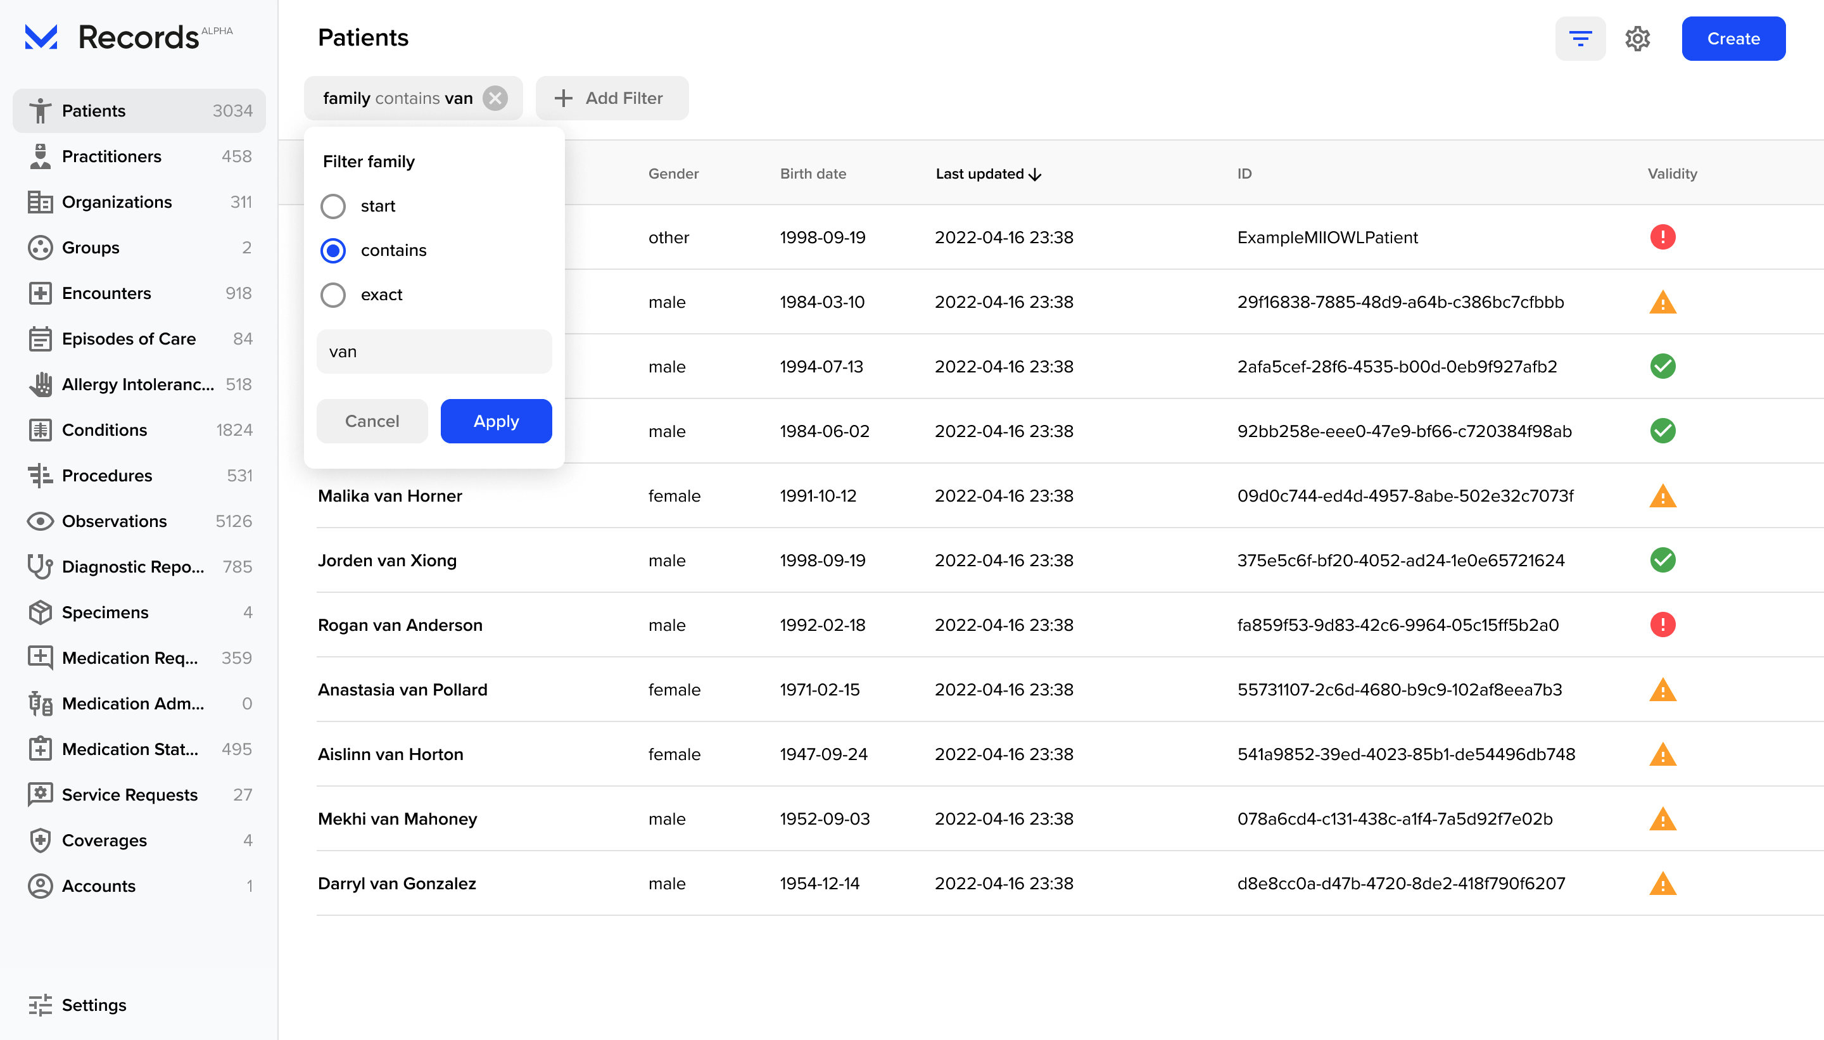The image size is (1824, 1040).
Task: Select the exact radio option
Action: click(x=332, y=295)
